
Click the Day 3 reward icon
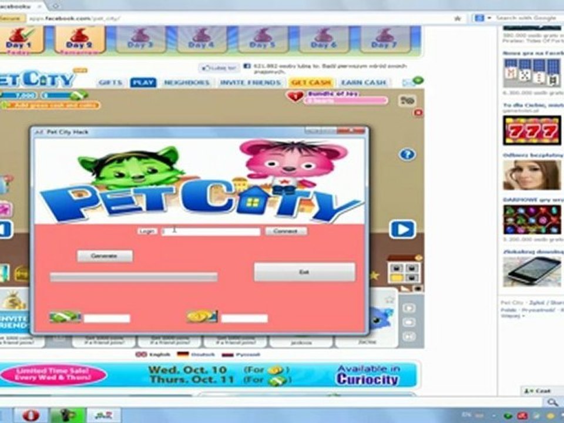140,39
